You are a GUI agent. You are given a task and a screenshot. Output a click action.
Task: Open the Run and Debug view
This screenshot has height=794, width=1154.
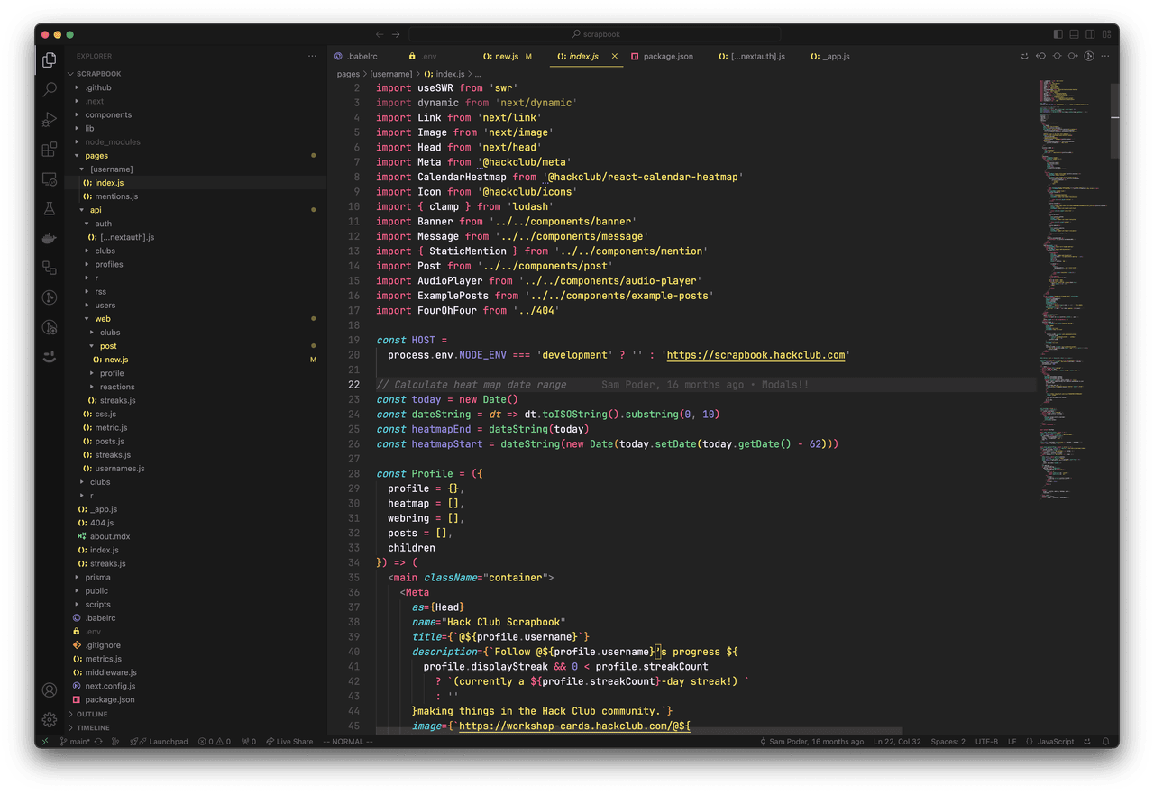50,119
